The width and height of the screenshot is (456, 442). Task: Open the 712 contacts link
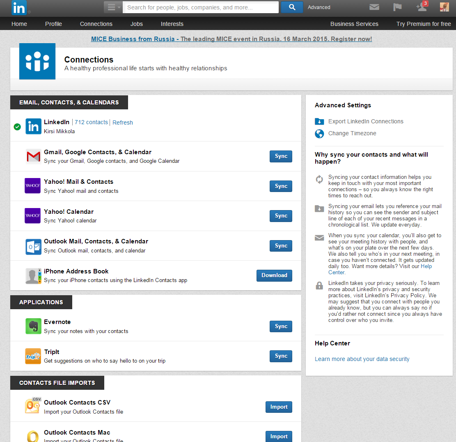(x=91, y=123)
